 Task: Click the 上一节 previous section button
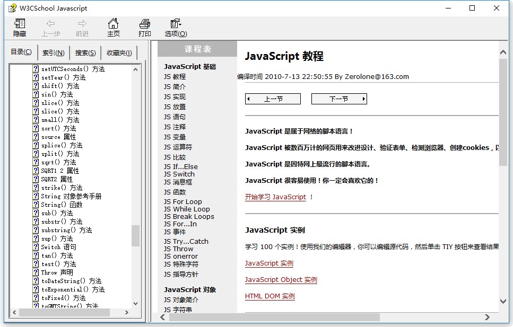[273, 99]
